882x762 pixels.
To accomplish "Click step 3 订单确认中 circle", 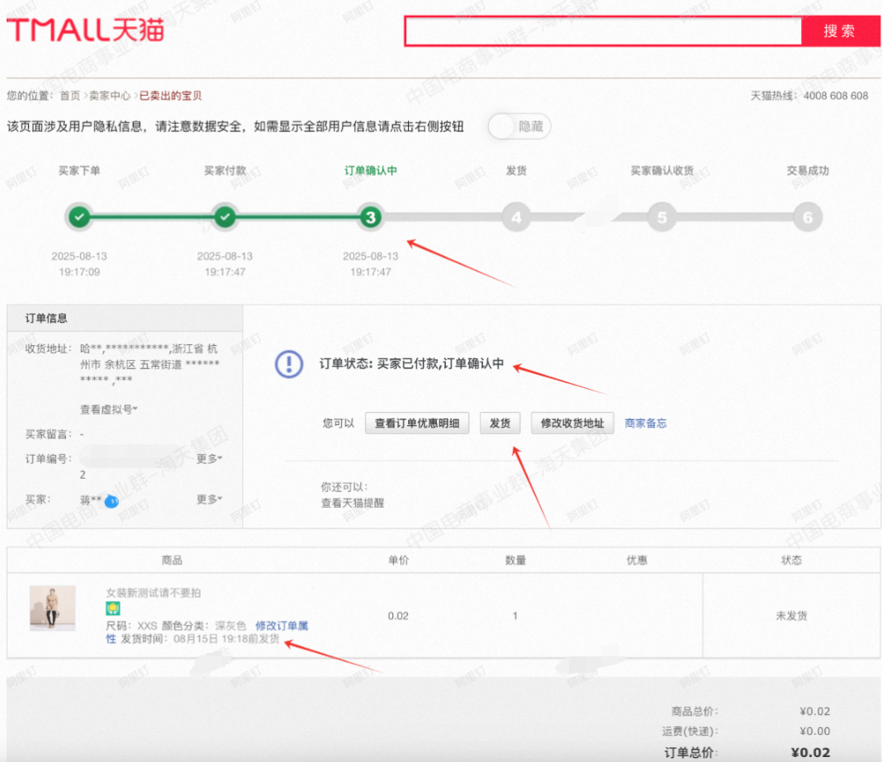I will coord(371,217).
